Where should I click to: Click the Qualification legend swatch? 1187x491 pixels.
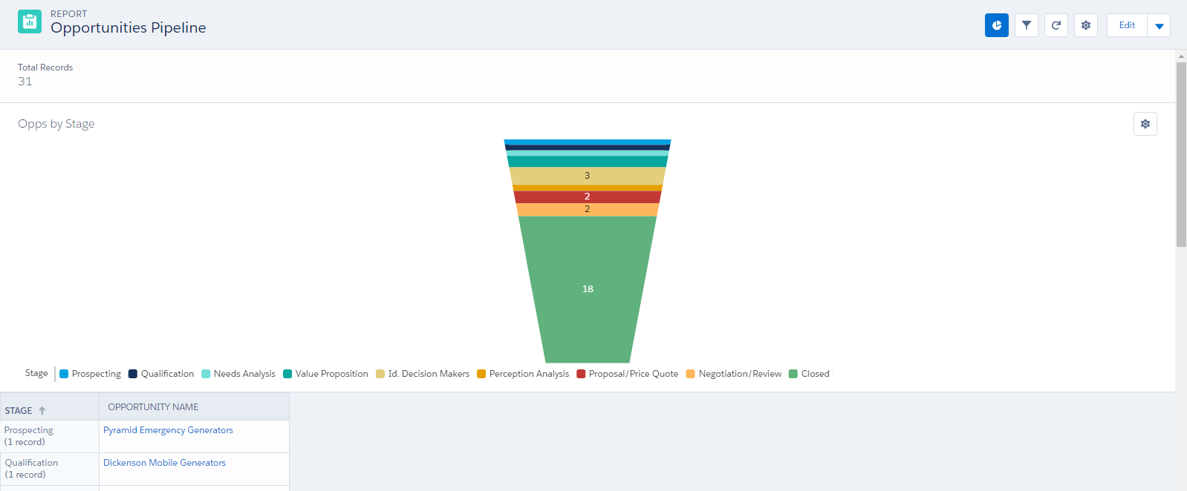point(133,374)
